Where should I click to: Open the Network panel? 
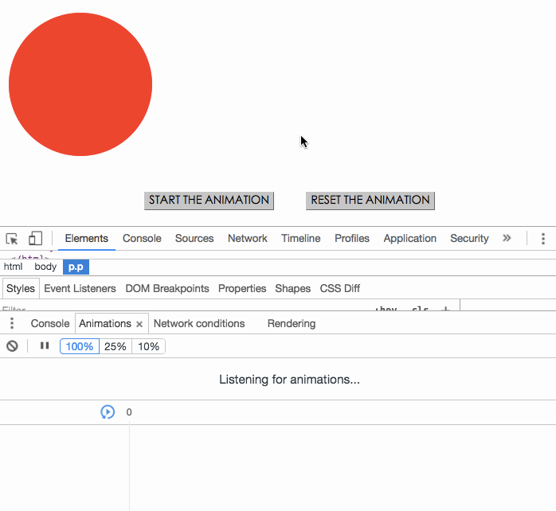tap(248, 239)
